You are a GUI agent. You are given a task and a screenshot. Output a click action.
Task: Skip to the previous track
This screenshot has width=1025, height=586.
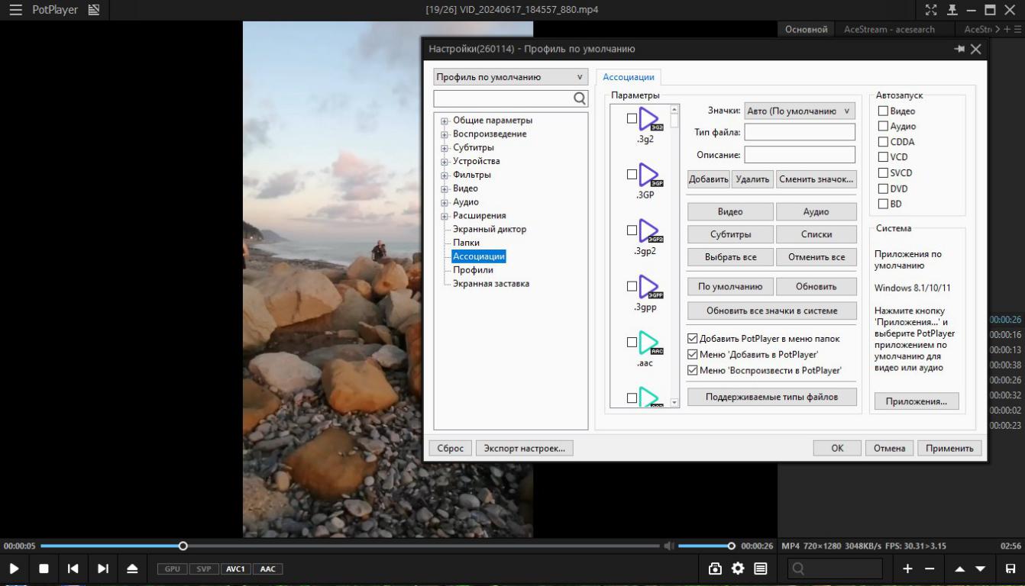point(73,568)
